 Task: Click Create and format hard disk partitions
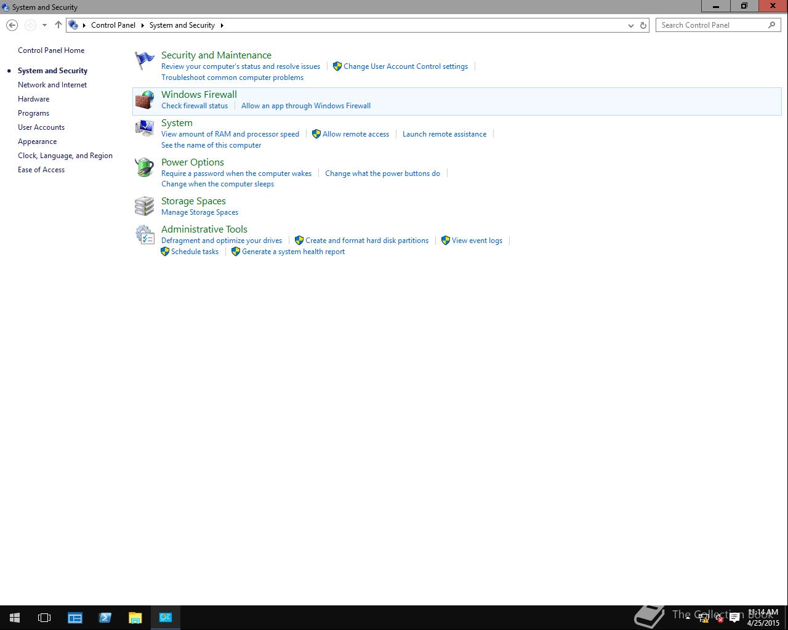(367, 241)
